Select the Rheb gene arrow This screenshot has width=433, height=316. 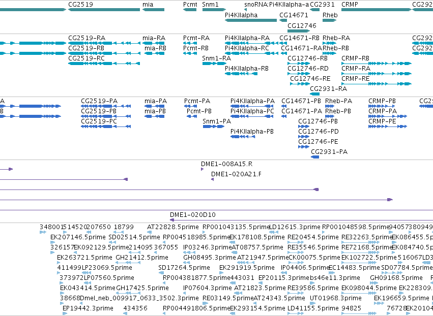329,20
